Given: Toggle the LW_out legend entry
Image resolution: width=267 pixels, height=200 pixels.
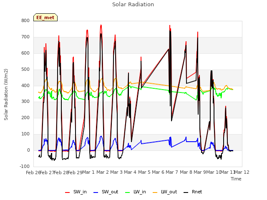Looking at the screenshot, I should click(165, 192).
